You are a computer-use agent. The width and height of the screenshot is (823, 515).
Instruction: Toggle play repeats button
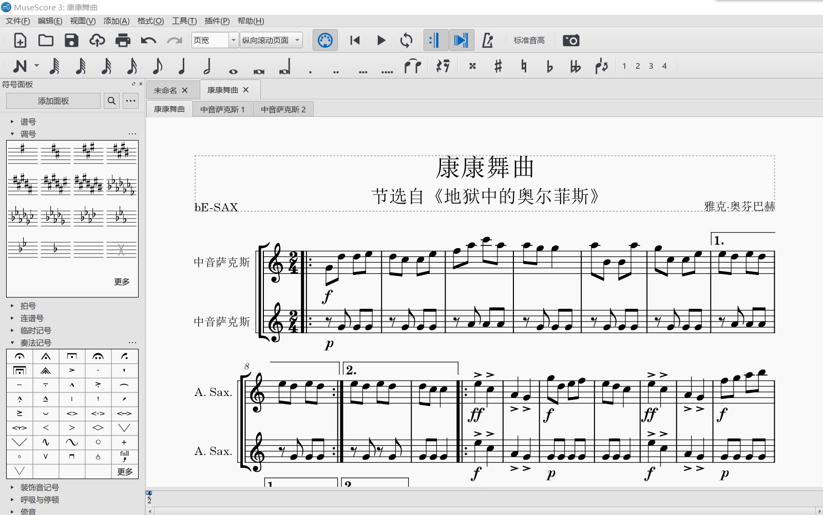click(x=435, y=40)
